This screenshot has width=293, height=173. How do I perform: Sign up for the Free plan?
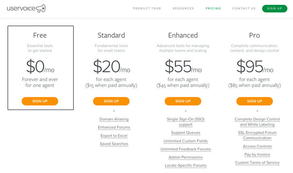(x=40, y=101)
